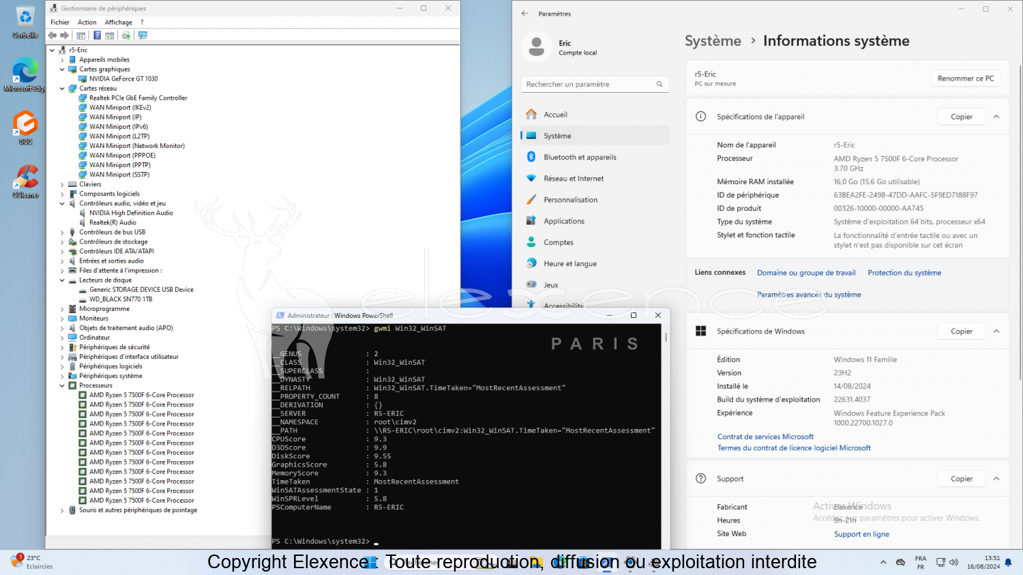Viewport: 1023px width, 575px height.
Task: Click the Back arrow in Device Manager toolbar
Action: (53, 35)
